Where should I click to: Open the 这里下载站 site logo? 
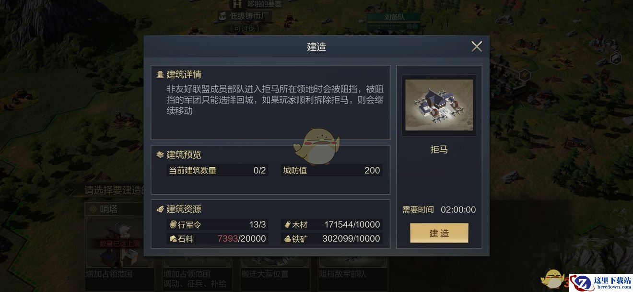click(601, 283)
